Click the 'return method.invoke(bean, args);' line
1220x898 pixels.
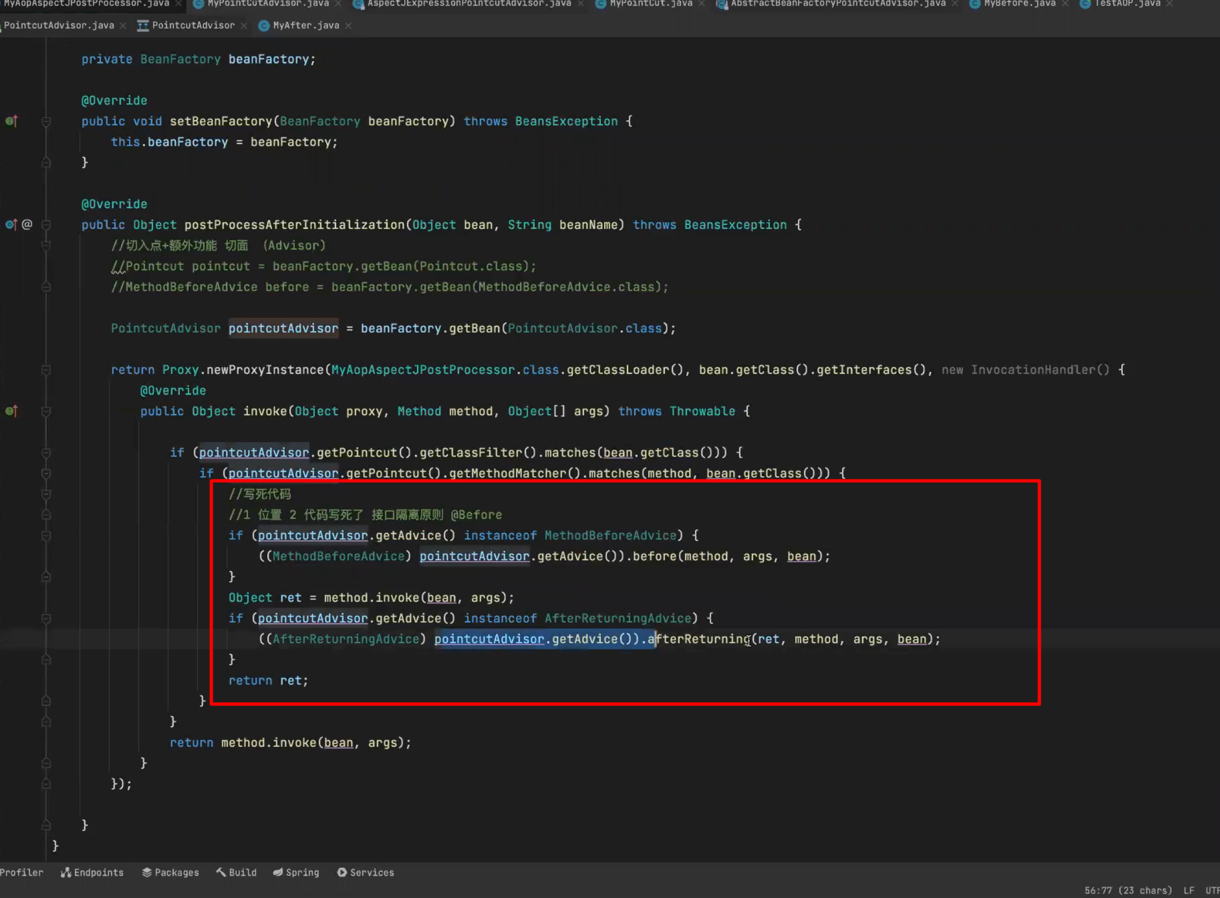tap(290, 743)
